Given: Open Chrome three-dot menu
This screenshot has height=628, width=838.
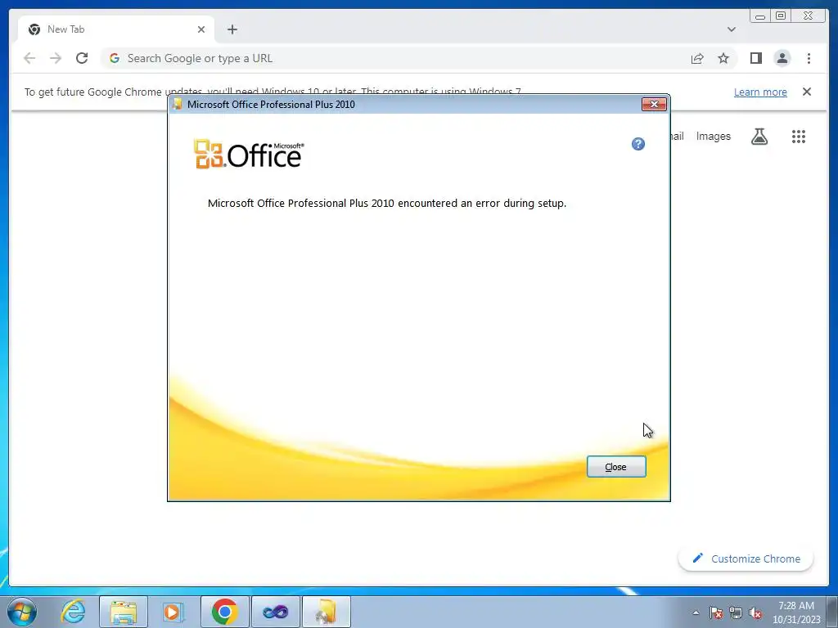Looking at the screenshot, I should pos(809,58).
